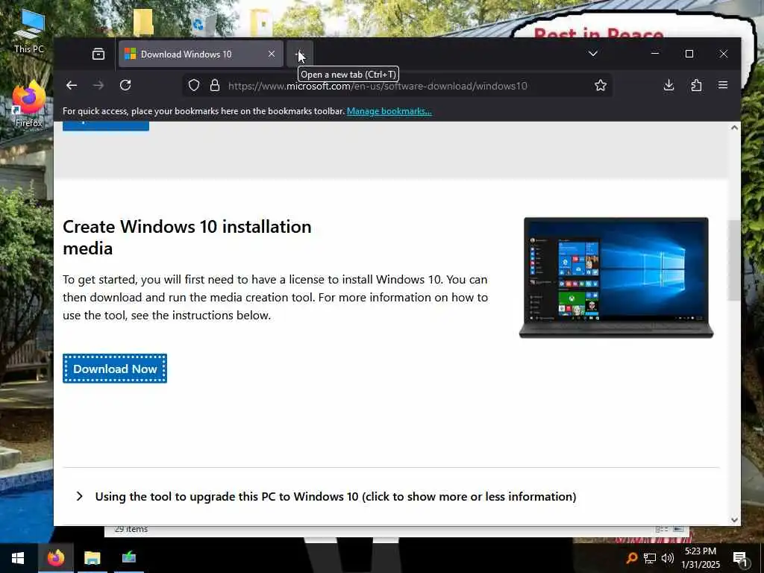Go back one page in Firefox
The image size is (764, 573).
(72, 85)
